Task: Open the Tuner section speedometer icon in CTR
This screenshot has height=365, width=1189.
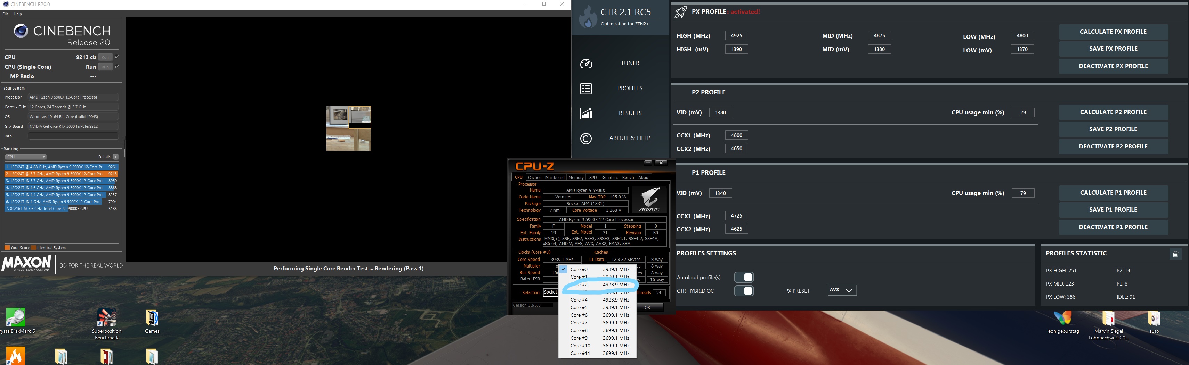Action: pyautogui.click(x=586, y=63)
